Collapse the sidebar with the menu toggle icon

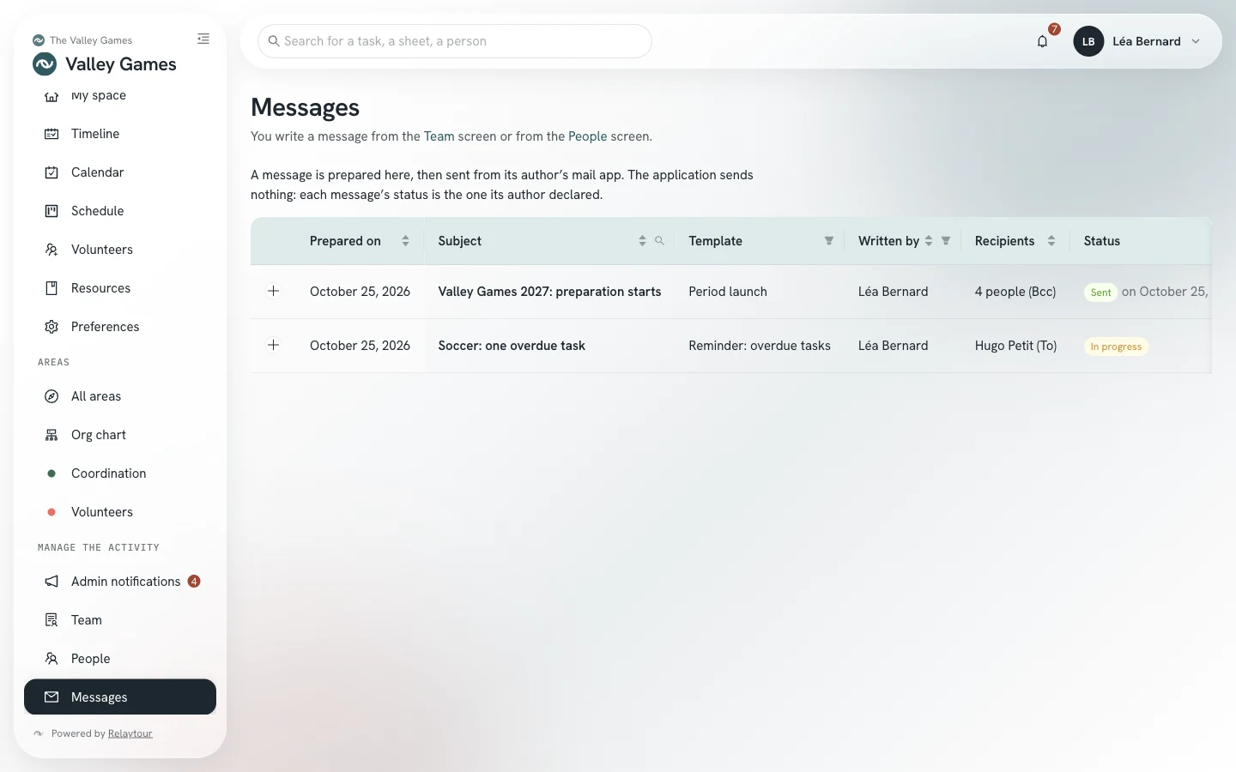pyautogui.click(x=203, y=39)
